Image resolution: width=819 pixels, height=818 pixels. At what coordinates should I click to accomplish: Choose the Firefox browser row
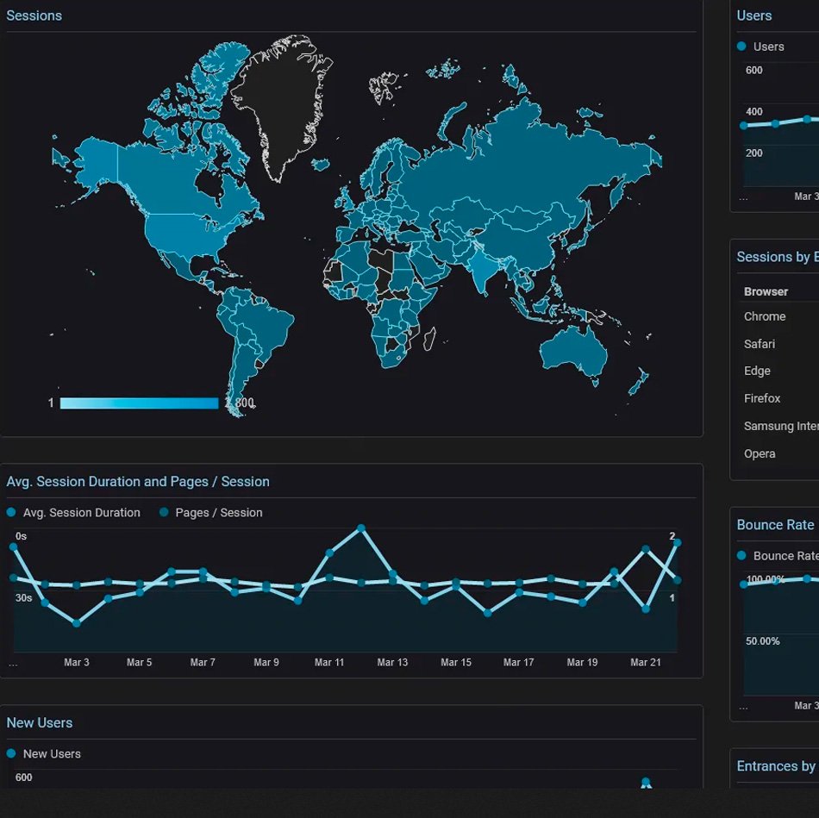(x=762, y=398)
